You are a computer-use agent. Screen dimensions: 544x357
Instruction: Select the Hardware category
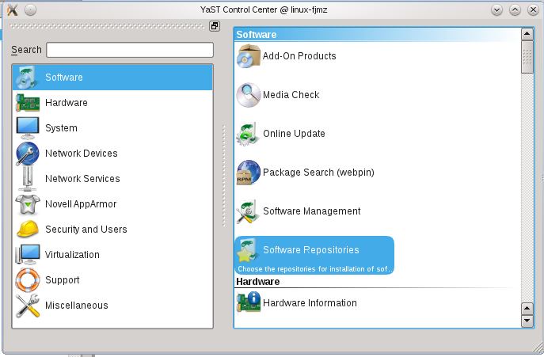(x=112, y=103)
